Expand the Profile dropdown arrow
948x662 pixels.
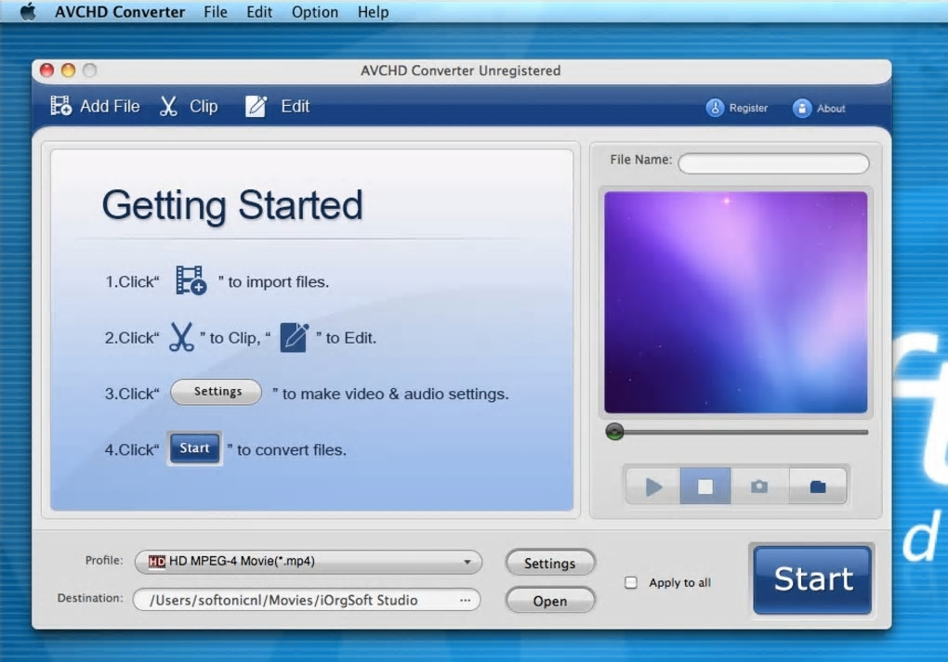point(467,562)
